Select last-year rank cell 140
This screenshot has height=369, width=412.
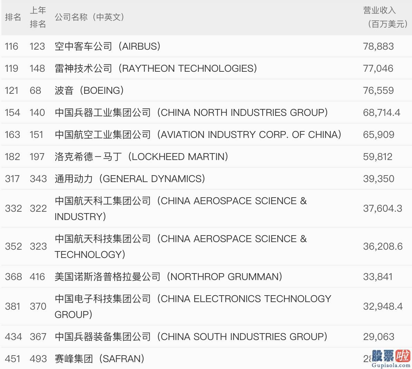[x=37, y=112]
